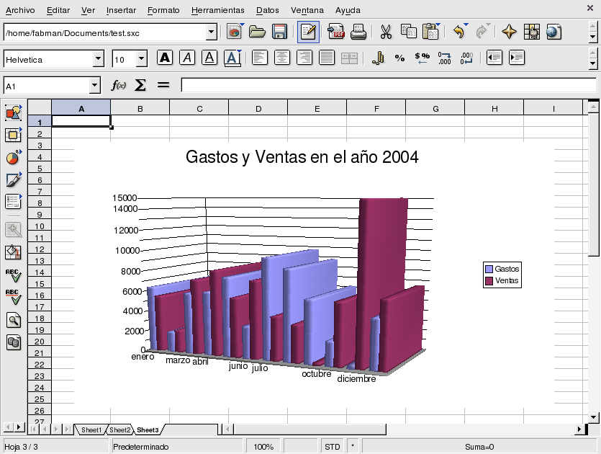Open the Stylist icon

coord(532,32)
